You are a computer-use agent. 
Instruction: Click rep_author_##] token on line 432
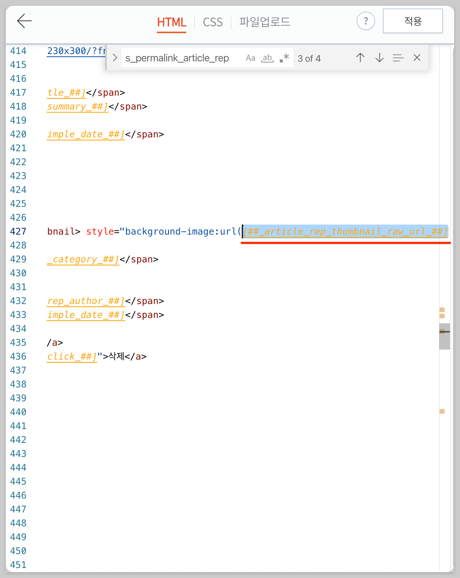(86, 301)
